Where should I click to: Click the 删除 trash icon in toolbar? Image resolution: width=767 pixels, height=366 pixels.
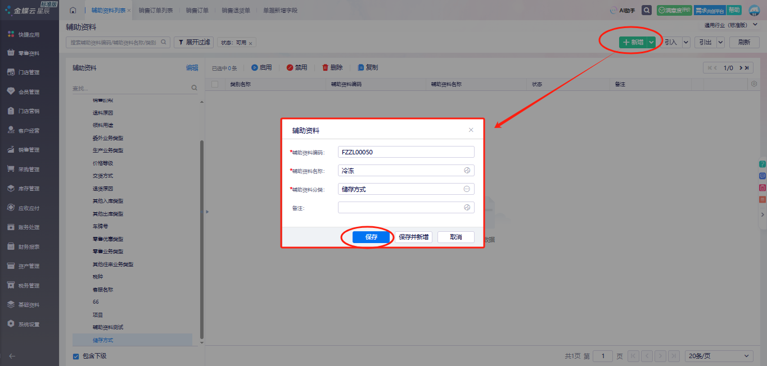[x=325, y=67]
